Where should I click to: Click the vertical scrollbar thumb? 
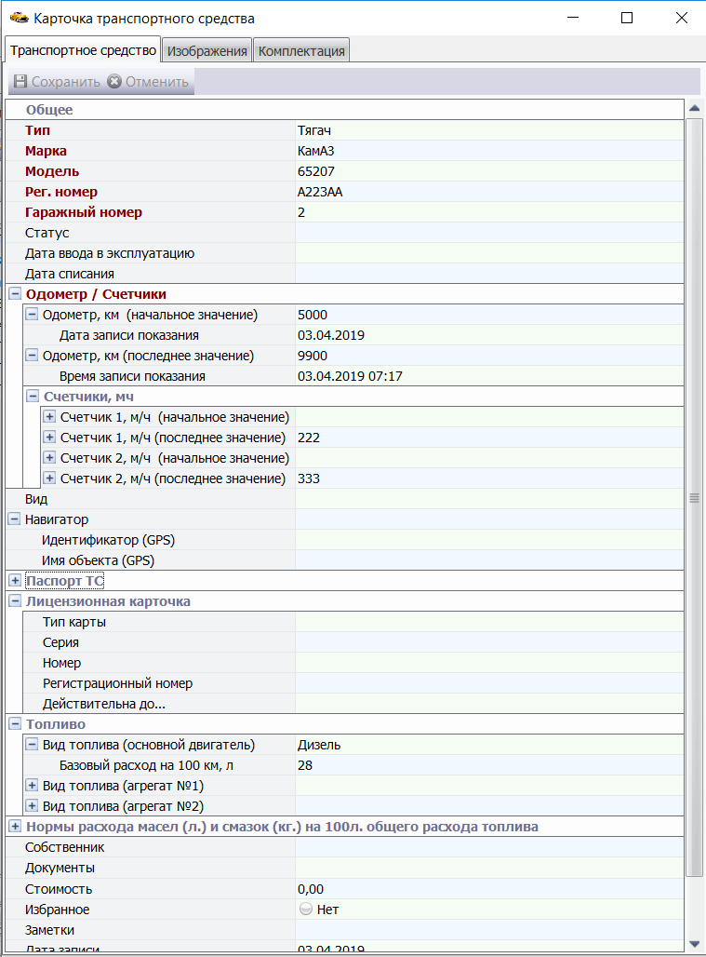click(x=694, y=498)
